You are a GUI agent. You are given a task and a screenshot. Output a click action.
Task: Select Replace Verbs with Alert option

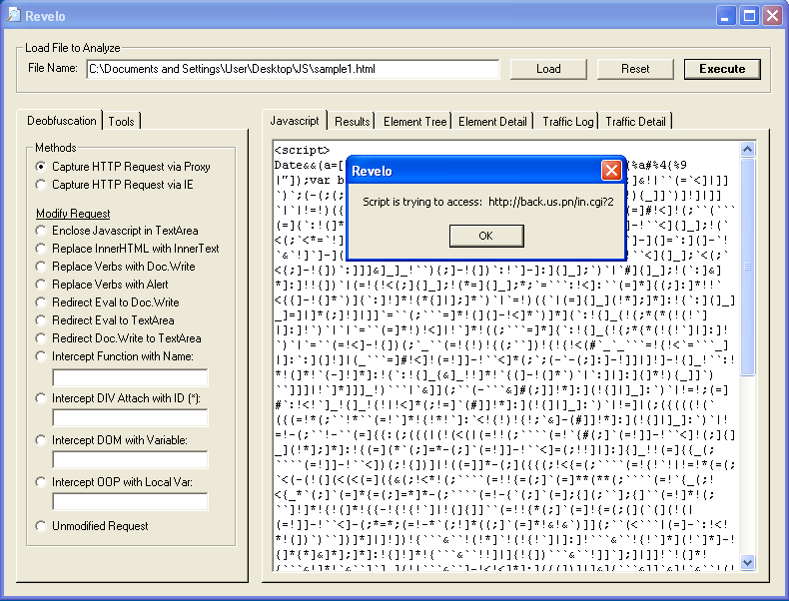41,285
